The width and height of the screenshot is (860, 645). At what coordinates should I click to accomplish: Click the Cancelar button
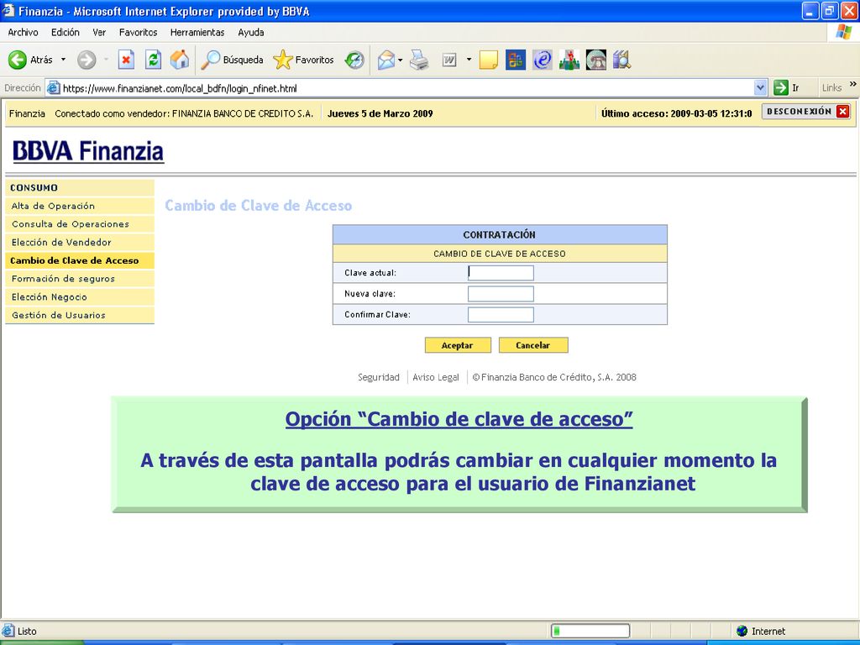(533, 345)
